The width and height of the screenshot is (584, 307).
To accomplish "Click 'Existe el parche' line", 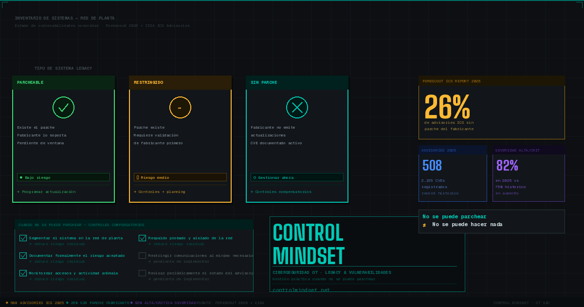I will click(36, 127).
